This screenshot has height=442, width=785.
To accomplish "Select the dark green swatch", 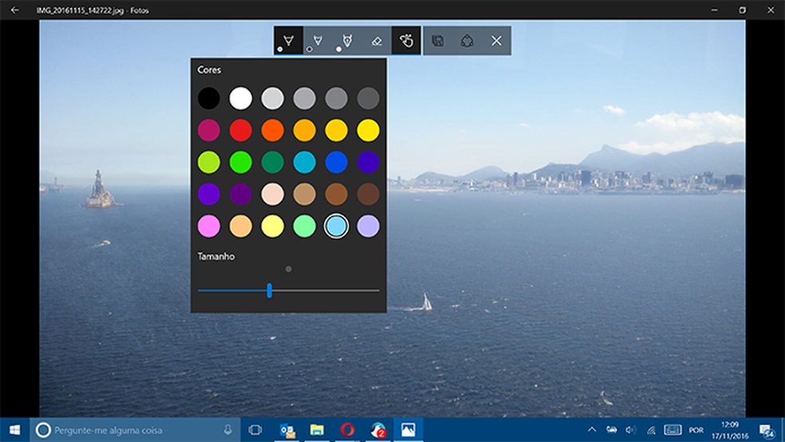I will tap(272, 162).
